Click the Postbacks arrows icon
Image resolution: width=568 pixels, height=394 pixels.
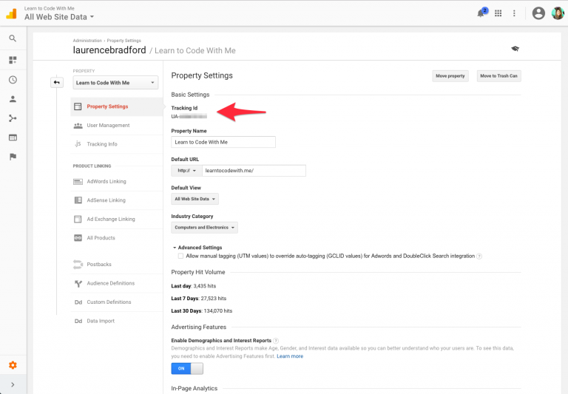[78, 265]
